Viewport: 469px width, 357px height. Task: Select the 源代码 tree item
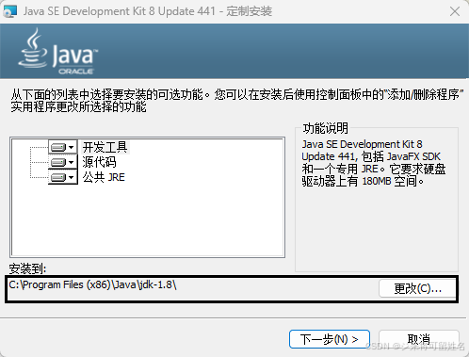[x=99, y=162]
